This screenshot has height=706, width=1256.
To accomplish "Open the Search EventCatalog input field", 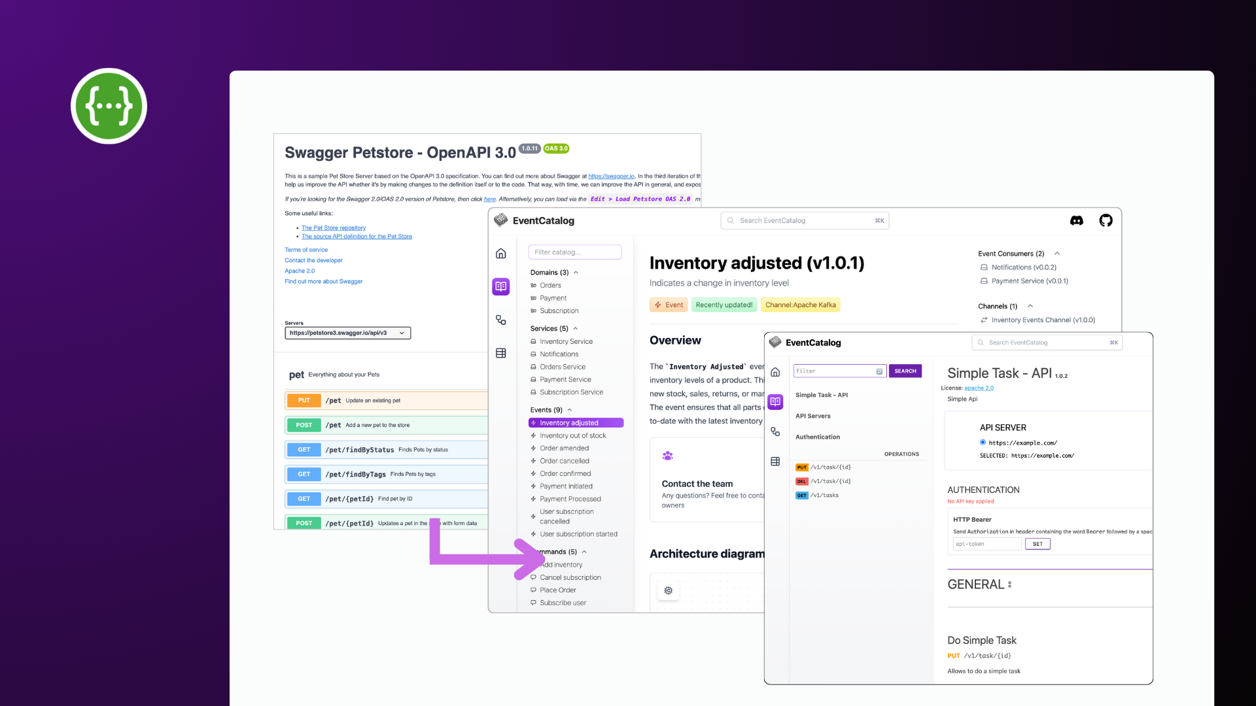I will (x=805, y=220).
